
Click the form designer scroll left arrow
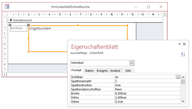4,74
